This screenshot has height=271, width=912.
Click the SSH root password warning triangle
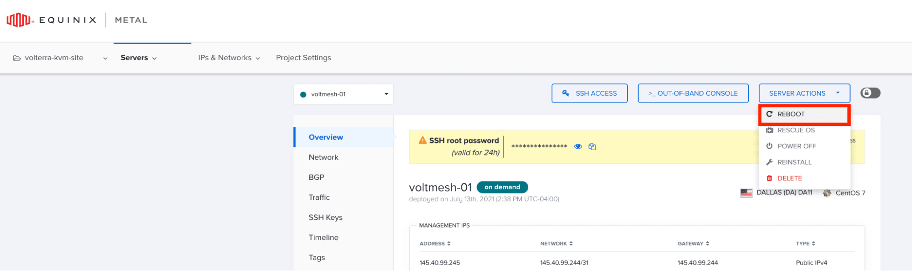pos(422,141)
